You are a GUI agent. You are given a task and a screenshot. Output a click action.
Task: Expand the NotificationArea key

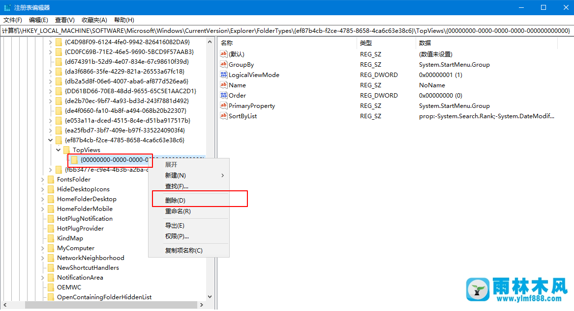pyautogui.click(x=43, y=278)
